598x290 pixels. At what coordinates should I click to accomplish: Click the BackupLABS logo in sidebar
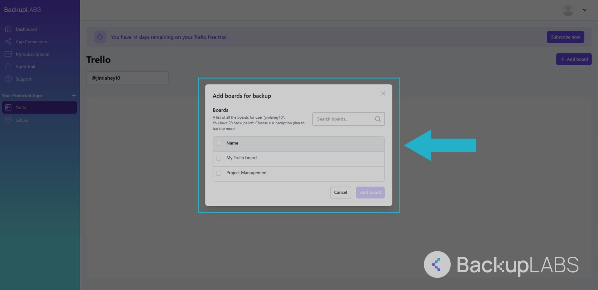point(22,10)
